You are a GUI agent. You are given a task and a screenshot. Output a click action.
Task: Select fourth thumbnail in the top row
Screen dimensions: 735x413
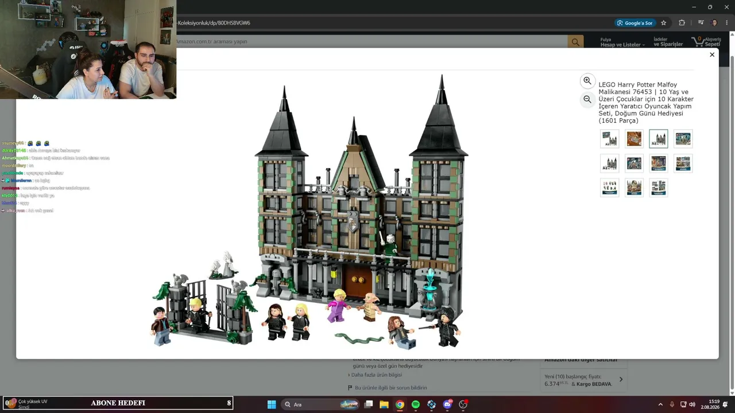(x=683, y=139)
